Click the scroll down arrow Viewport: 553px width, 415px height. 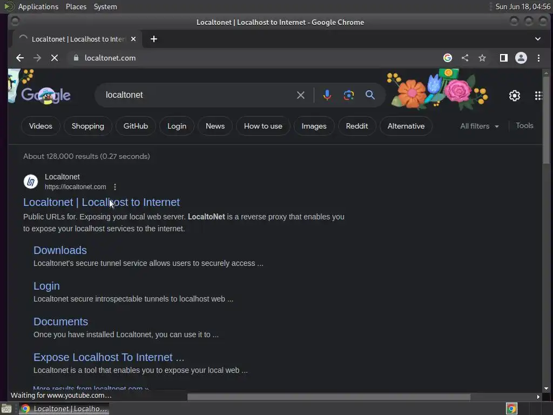coord(546,389)
